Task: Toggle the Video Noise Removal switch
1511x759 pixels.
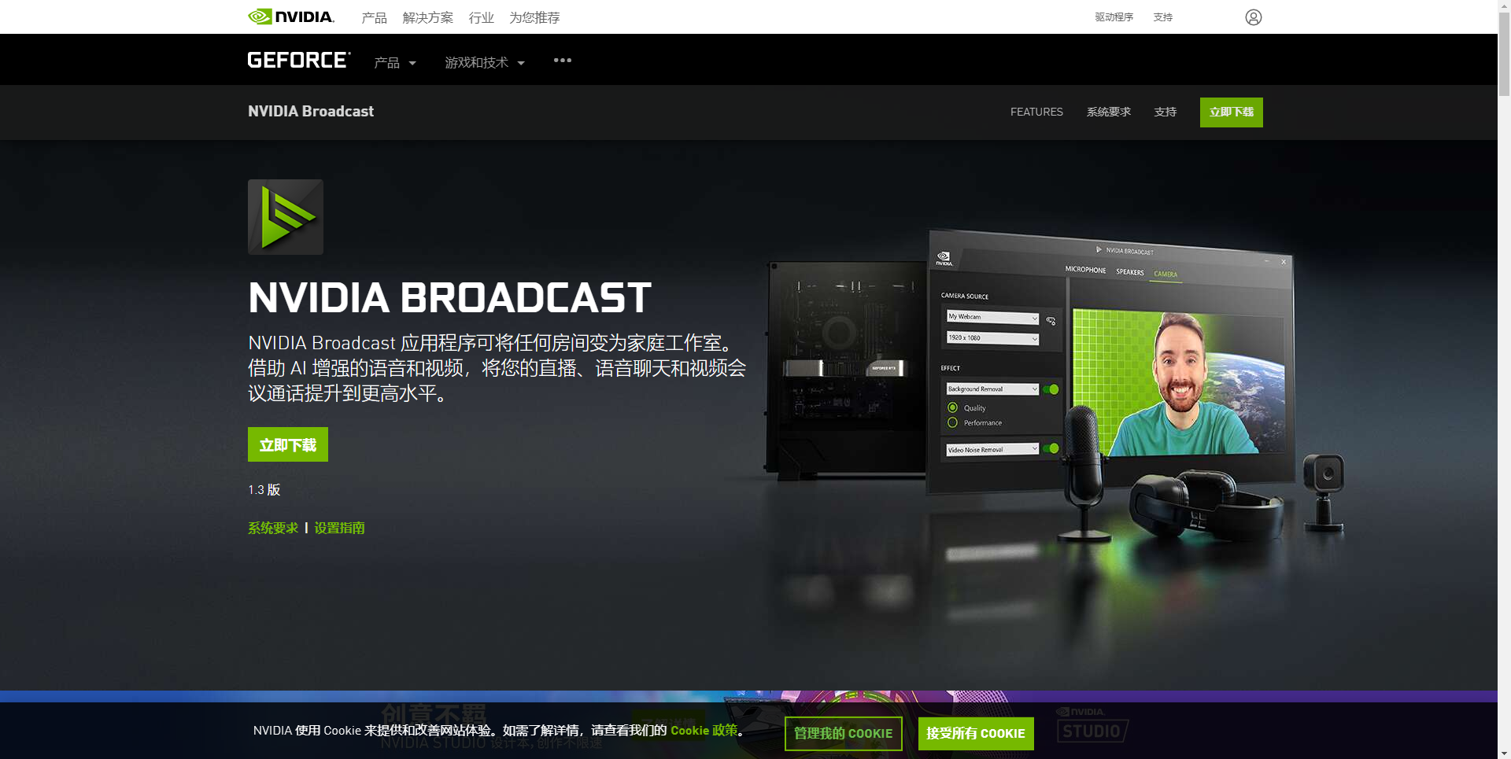Action: click(x=1051, y=448)
